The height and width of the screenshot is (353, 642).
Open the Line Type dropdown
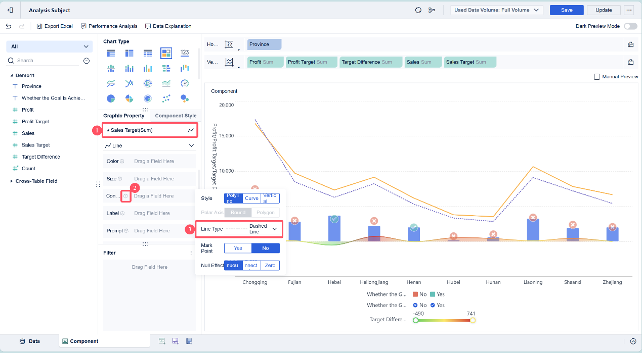(x=253, y=229)
